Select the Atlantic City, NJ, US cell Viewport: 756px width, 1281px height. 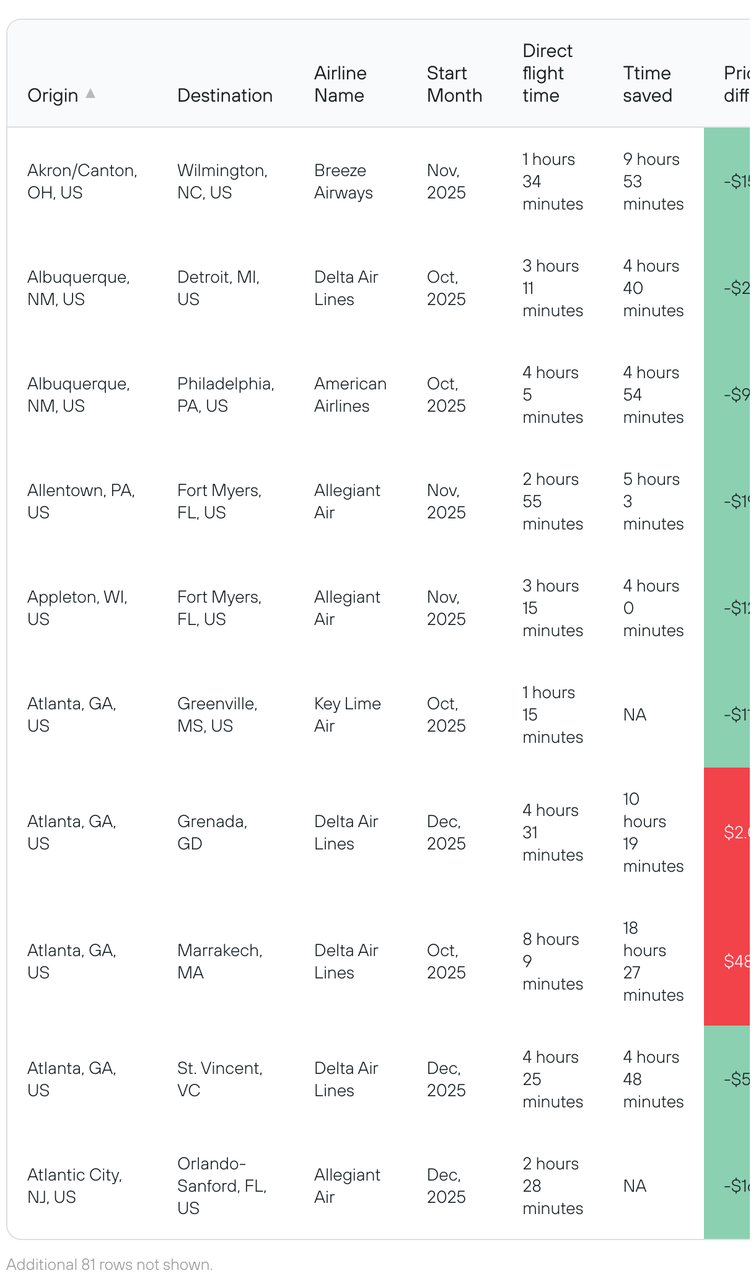[x=74, y=1186]
